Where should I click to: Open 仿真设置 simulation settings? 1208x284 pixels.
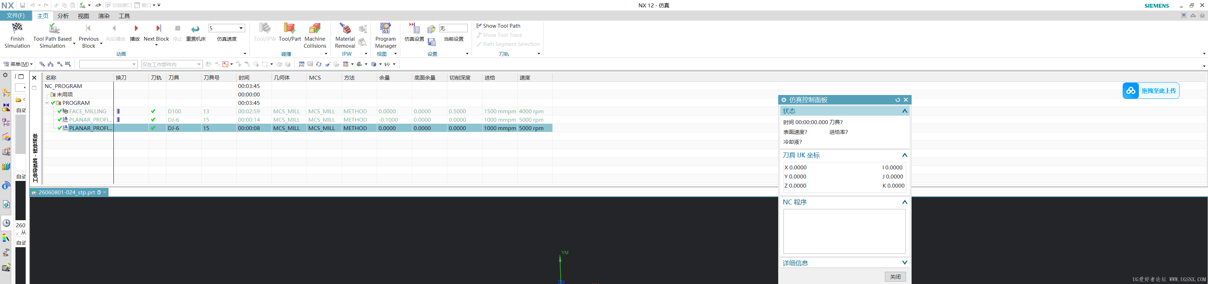tap(414, 32)
